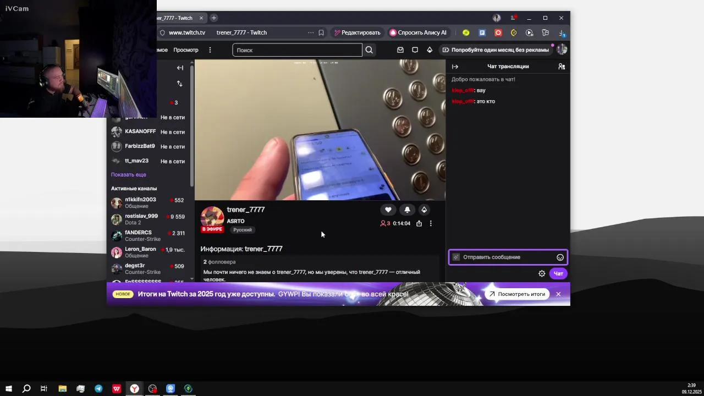Click the Twitch search magnifier button
704x396 pixels.
click(x=369, y=50)
